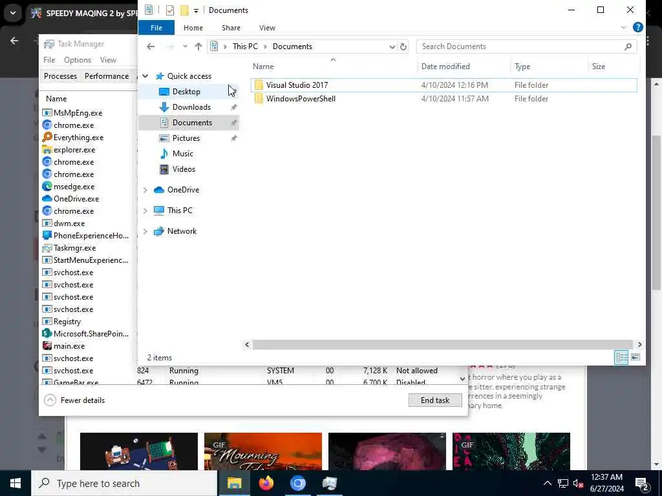Click the Properties quick access toolbar icon
Viewport: 662px width, 496px height.
coord(170,10)
